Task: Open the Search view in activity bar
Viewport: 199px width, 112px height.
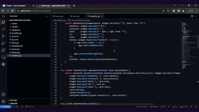Action: point(3,29)
